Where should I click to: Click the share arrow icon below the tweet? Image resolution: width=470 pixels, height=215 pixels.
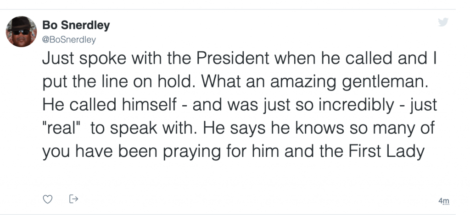[x=73, y=199]
